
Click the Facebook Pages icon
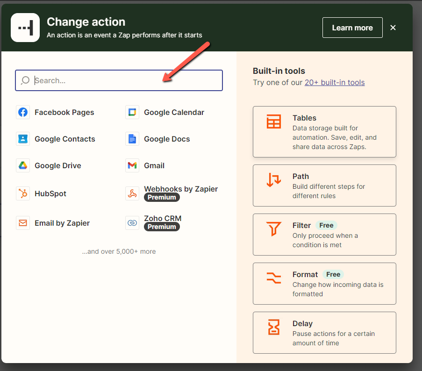click(x=23, y=112)
